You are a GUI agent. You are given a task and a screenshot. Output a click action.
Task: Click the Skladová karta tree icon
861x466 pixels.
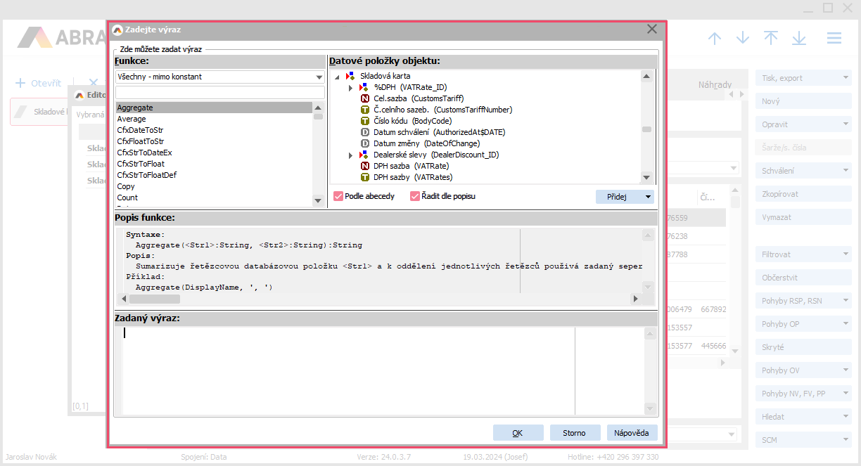pyautogui.click(x=350, y=76)
